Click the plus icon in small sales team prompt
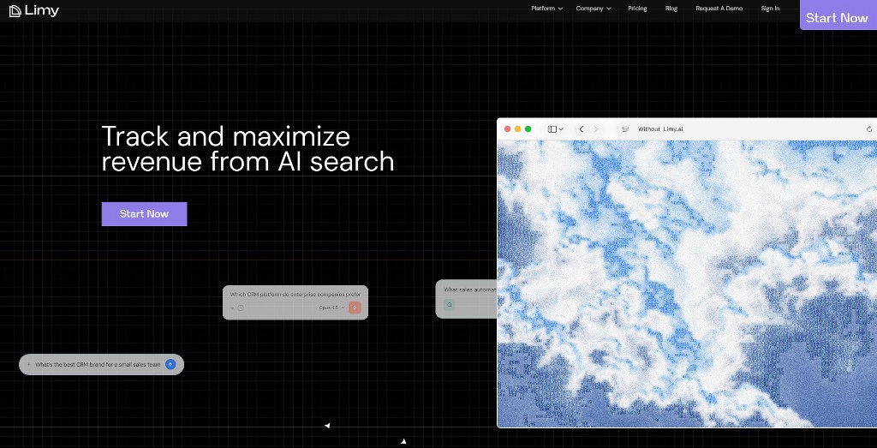The height and width of the screenshot is (448, 877). pyautogui.click(x=29, y=365)
